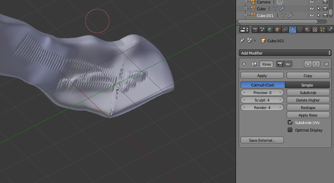Click the Cube.001 object icon in breadcrumb
334x183 pixels.
(263, 41)
